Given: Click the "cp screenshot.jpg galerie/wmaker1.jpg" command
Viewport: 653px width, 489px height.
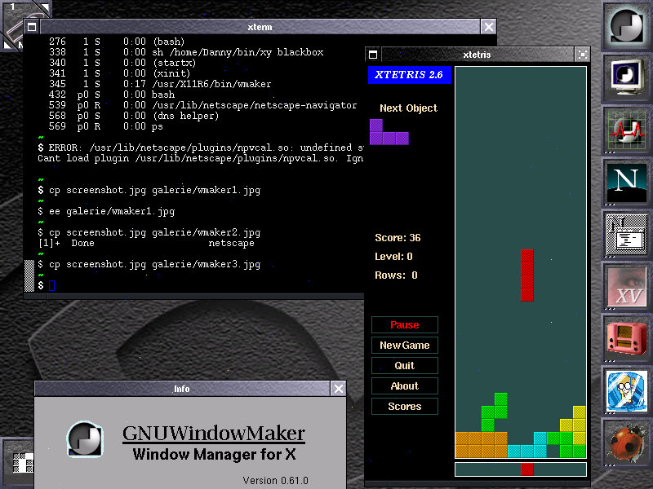Looking at the screenshot, I should pyautogui.click(x=155, y=190).
